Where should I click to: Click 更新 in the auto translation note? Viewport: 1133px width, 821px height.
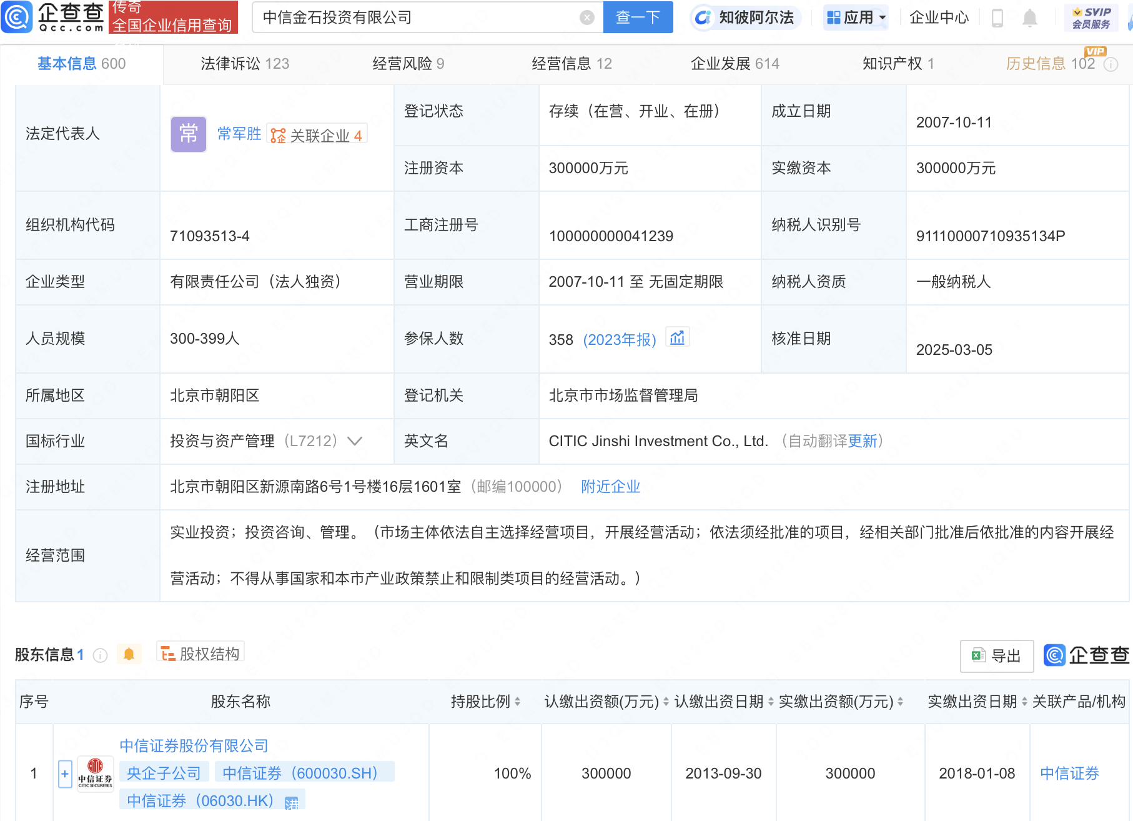tap(863, 441)
